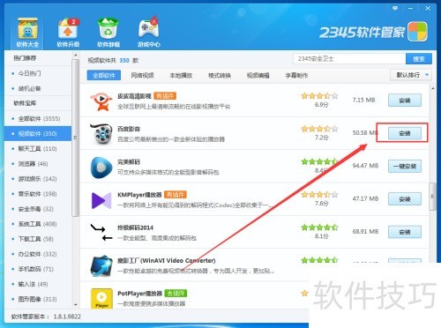Click the 魔影工厂(WinAVI Video Converter) title
This screenshot has height=328, width=441.
pyautogui.click(x=167, y=261)
